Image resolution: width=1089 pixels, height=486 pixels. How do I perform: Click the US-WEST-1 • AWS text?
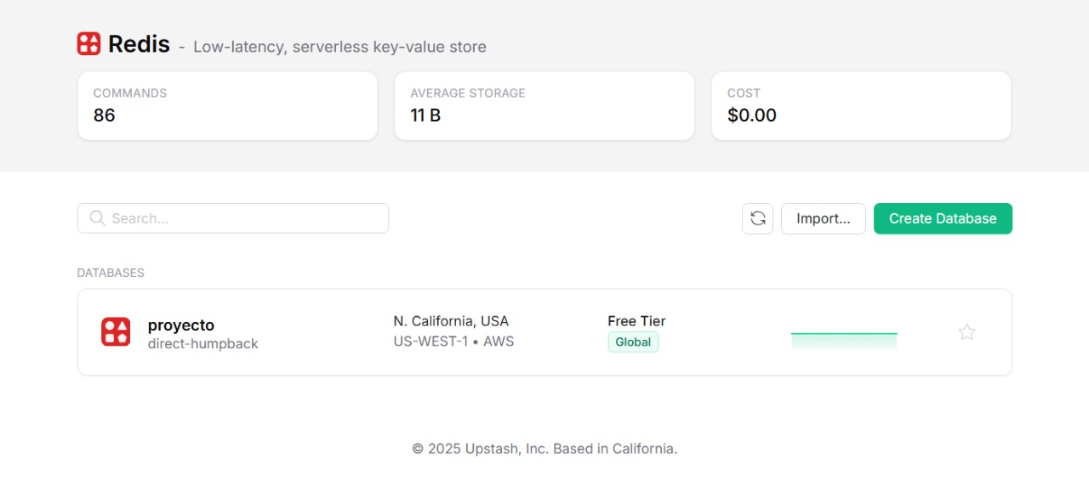[453, 342]
